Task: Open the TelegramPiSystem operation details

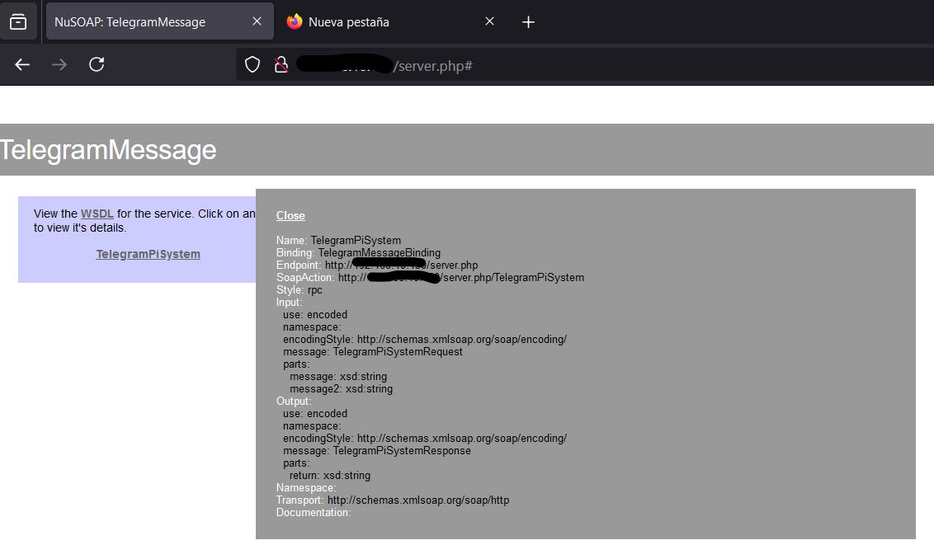Action: point(148,254)
